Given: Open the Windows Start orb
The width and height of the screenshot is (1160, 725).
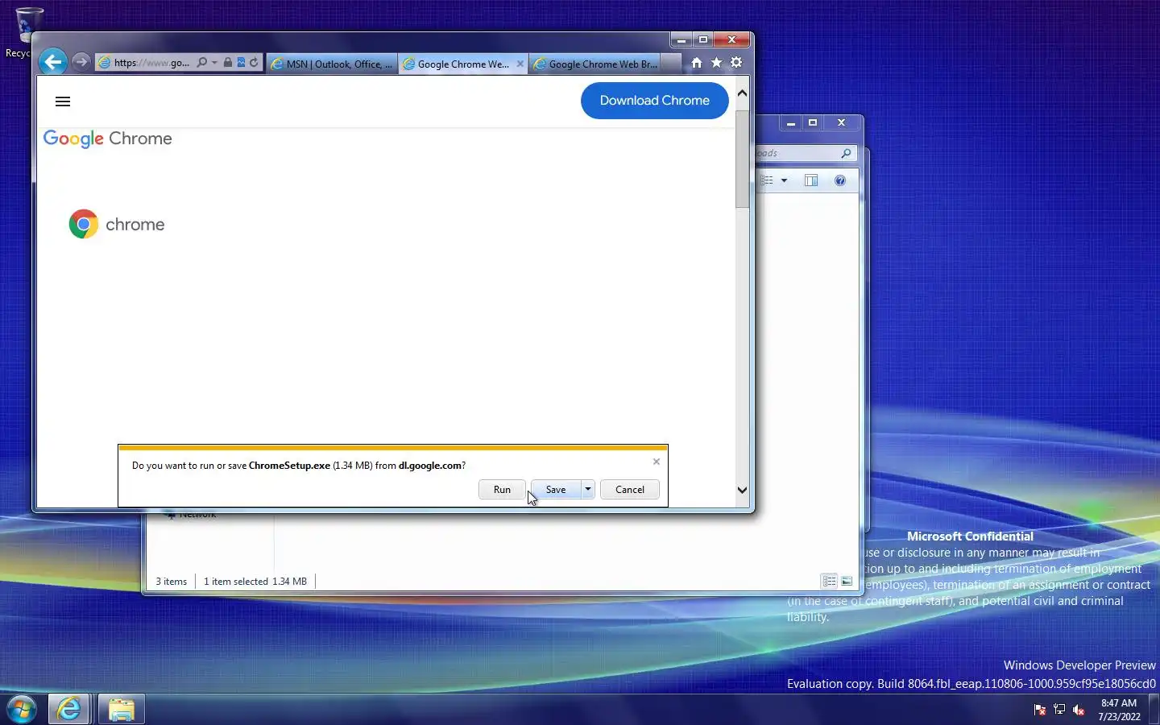Looking at the screenshot, I should [22, 709].
